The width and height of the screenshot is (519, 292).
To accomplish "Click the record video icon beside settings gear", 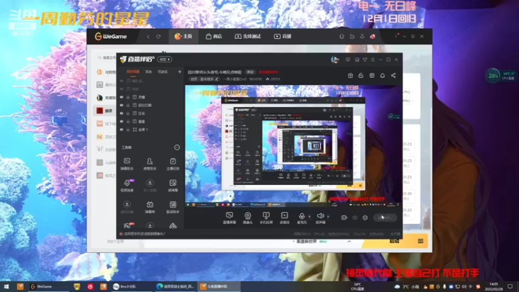I will coord(344,217).
